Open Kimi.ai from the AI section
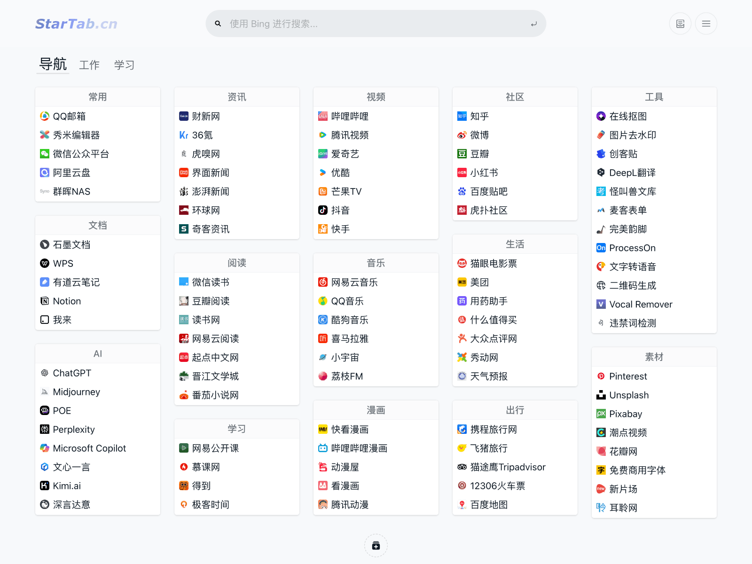Screen dimensions: 752x564 [x=67, y=486]
